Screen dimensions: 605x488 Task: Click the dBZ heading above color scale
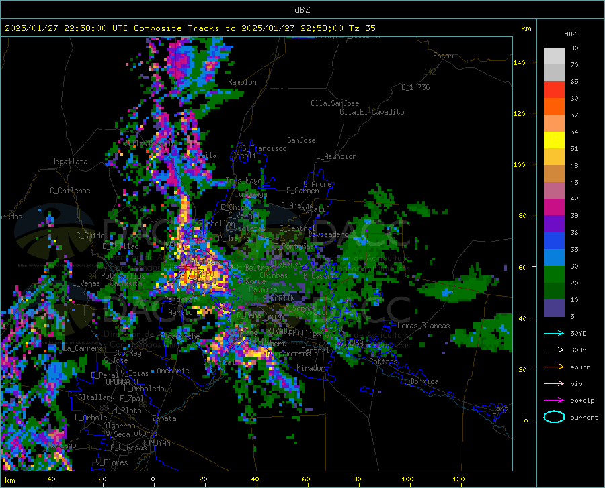click(570, 34)
